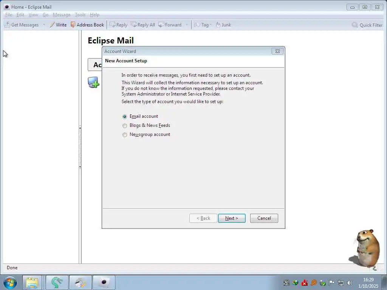This screenshot has width=387, height=290.
Task: Click the orange magnifier tray icon
Action: pyautogui.click(x=314, y=283)
